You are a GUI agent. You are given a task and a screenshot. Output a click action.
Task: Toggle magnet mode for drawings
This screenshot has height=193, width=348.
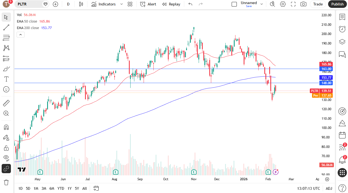[6, 127]
